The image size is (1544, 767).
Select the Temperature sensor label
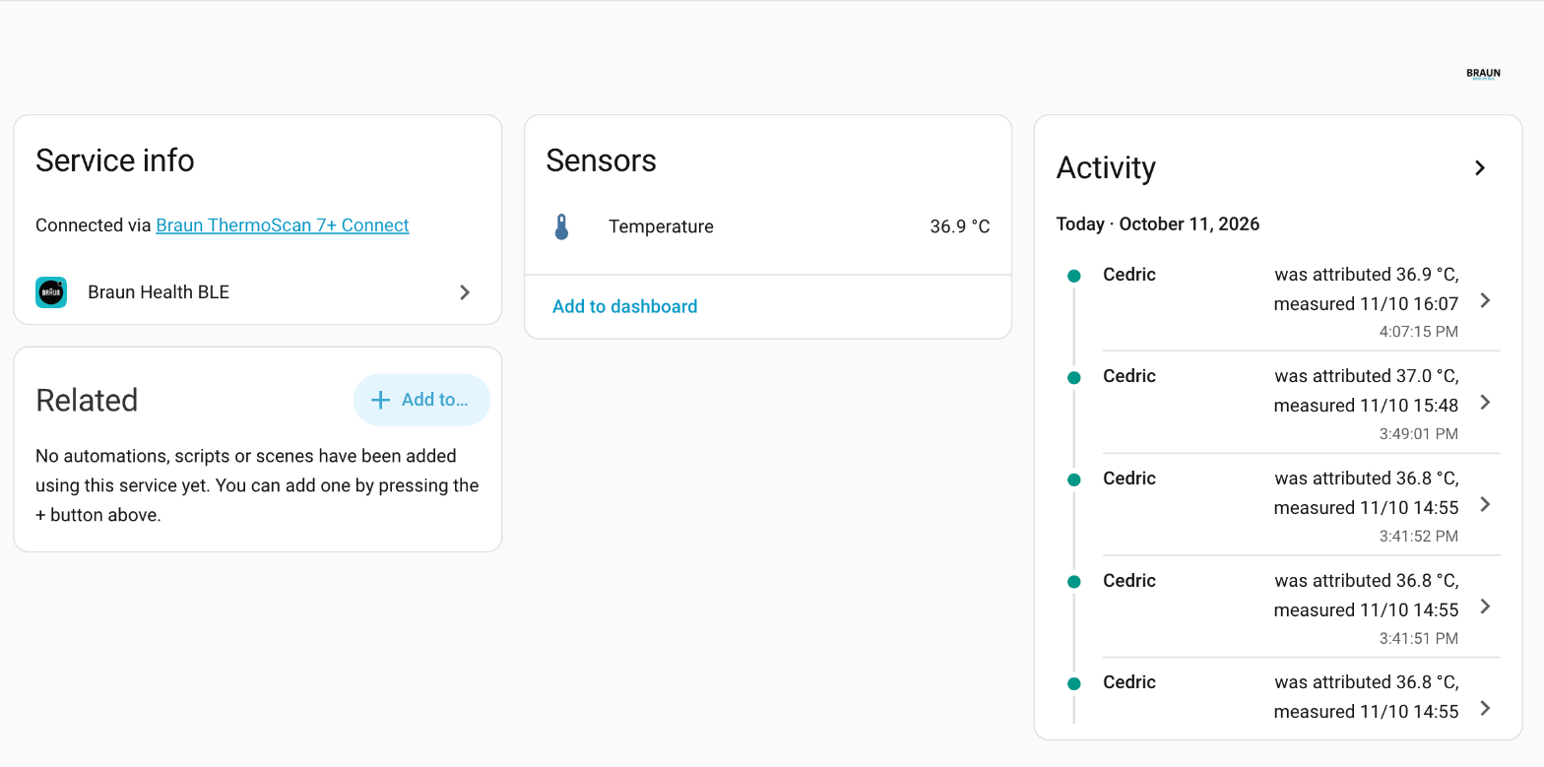click(x=661, y=226)
